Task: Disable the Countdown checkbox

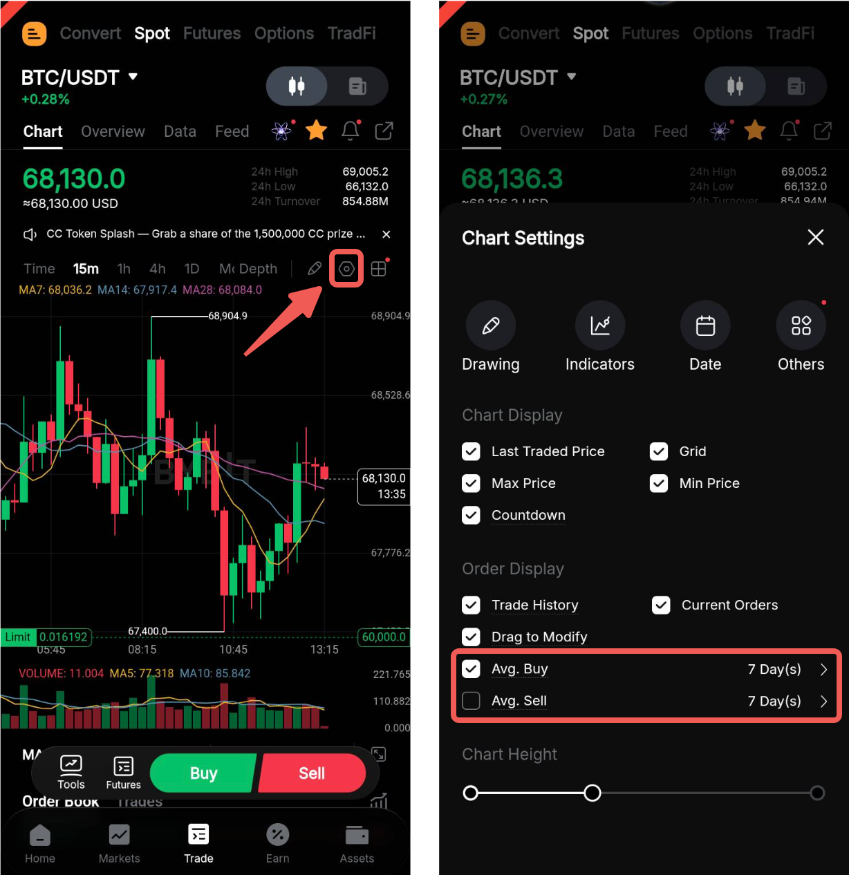Action: point(471,515)
